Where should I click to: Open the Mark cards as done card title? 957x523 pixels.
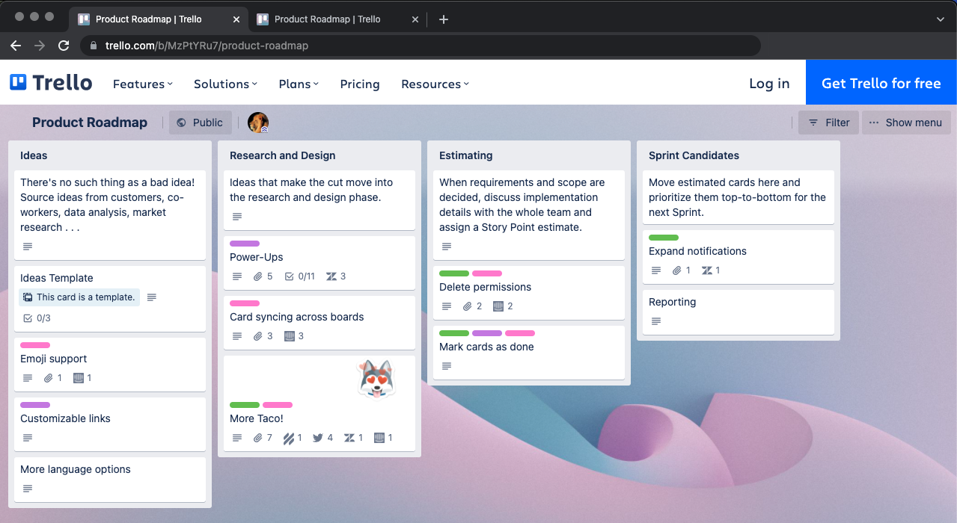point(486,347)
